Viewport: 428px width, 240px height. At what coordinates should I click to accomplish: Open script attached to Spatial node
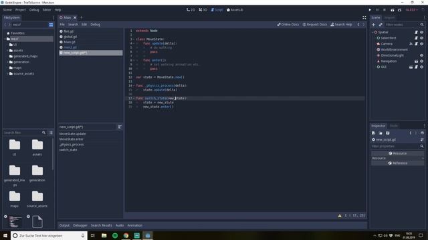point(416,32)
